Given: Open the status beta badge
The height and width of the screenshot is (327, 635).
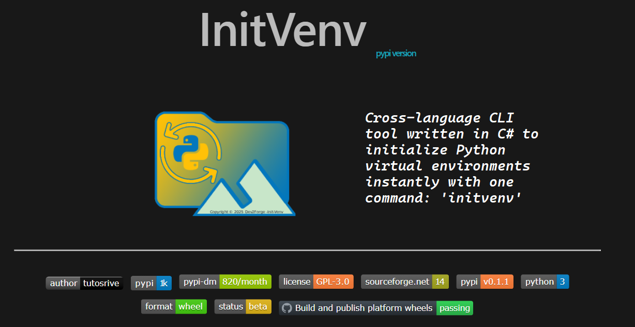Looking at the screenshot, I should (x=243, y=306).
